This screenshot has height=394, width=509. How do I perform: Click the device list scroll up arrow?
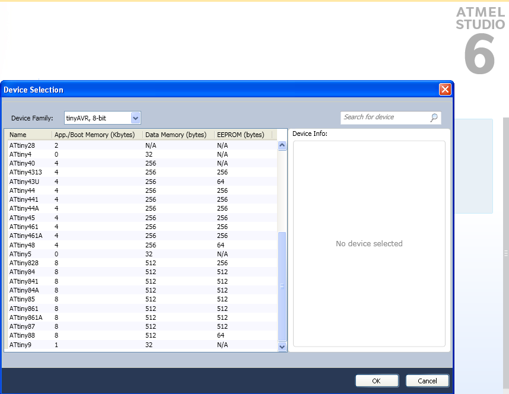point(282,145)
